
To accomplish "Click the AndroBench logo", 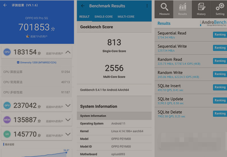I will click(x=214, y=23).
